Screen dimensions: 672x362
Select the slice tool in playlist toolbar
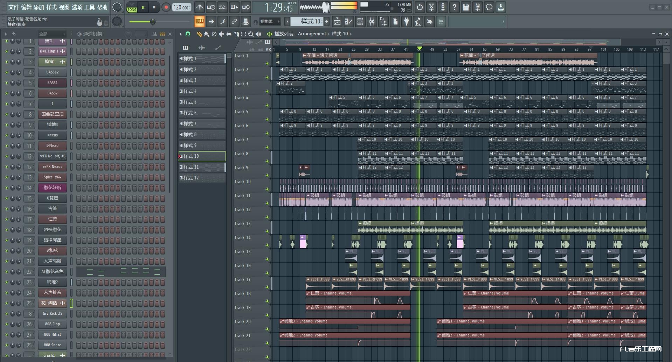pyautogui.click(x=236, y=34)
